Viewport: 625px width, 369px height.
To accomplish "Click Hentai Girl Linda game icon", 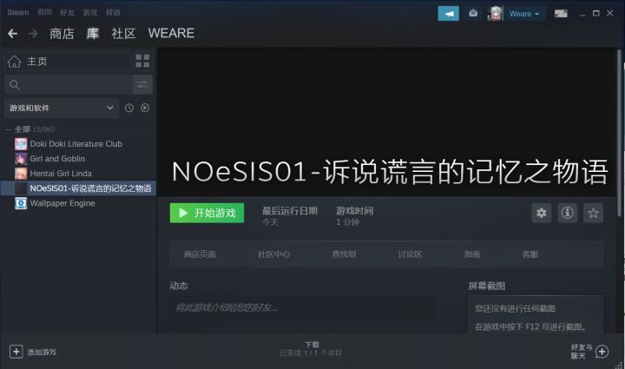I will pyautogui.click(x=21, y=174).
